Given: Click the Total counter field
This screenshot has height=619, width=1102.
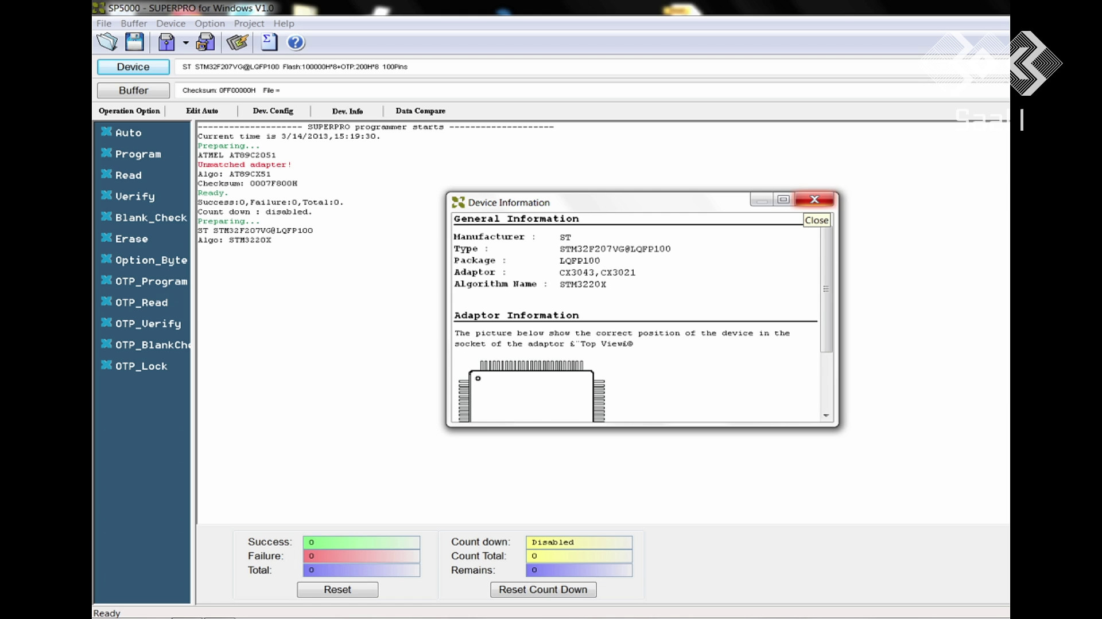Looking at the screenshot, I should (x=362, y=570).
